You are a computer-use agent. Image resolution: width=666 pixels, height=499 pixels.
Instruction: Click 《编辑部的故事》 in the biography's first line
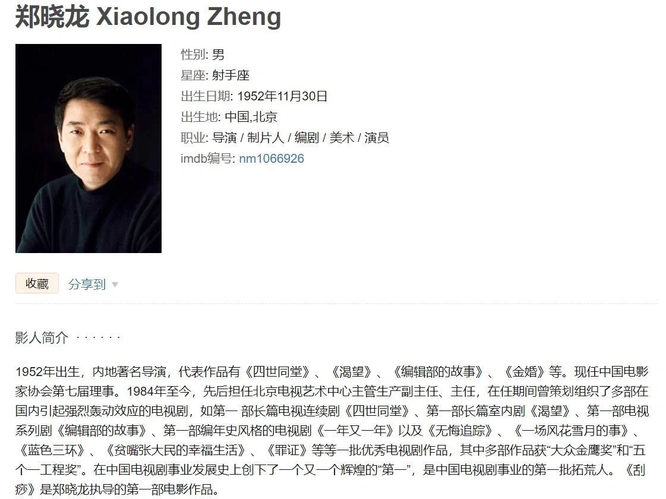(437, 372)
